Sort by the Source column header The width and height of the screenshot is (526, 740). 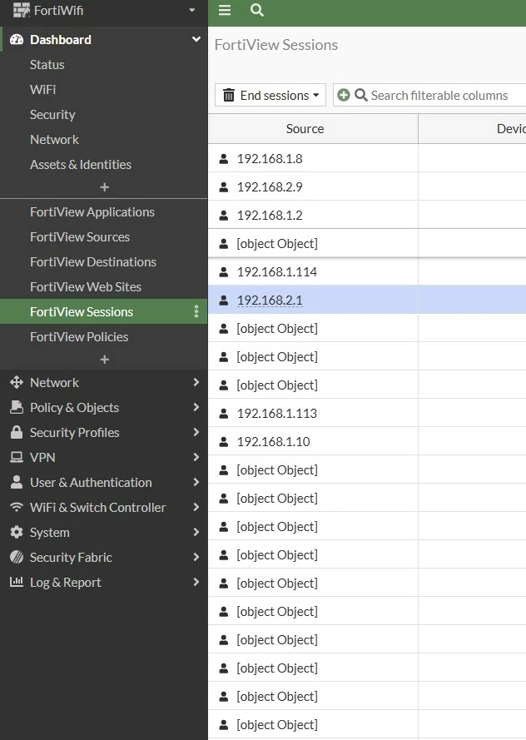(x=305, y=129)
